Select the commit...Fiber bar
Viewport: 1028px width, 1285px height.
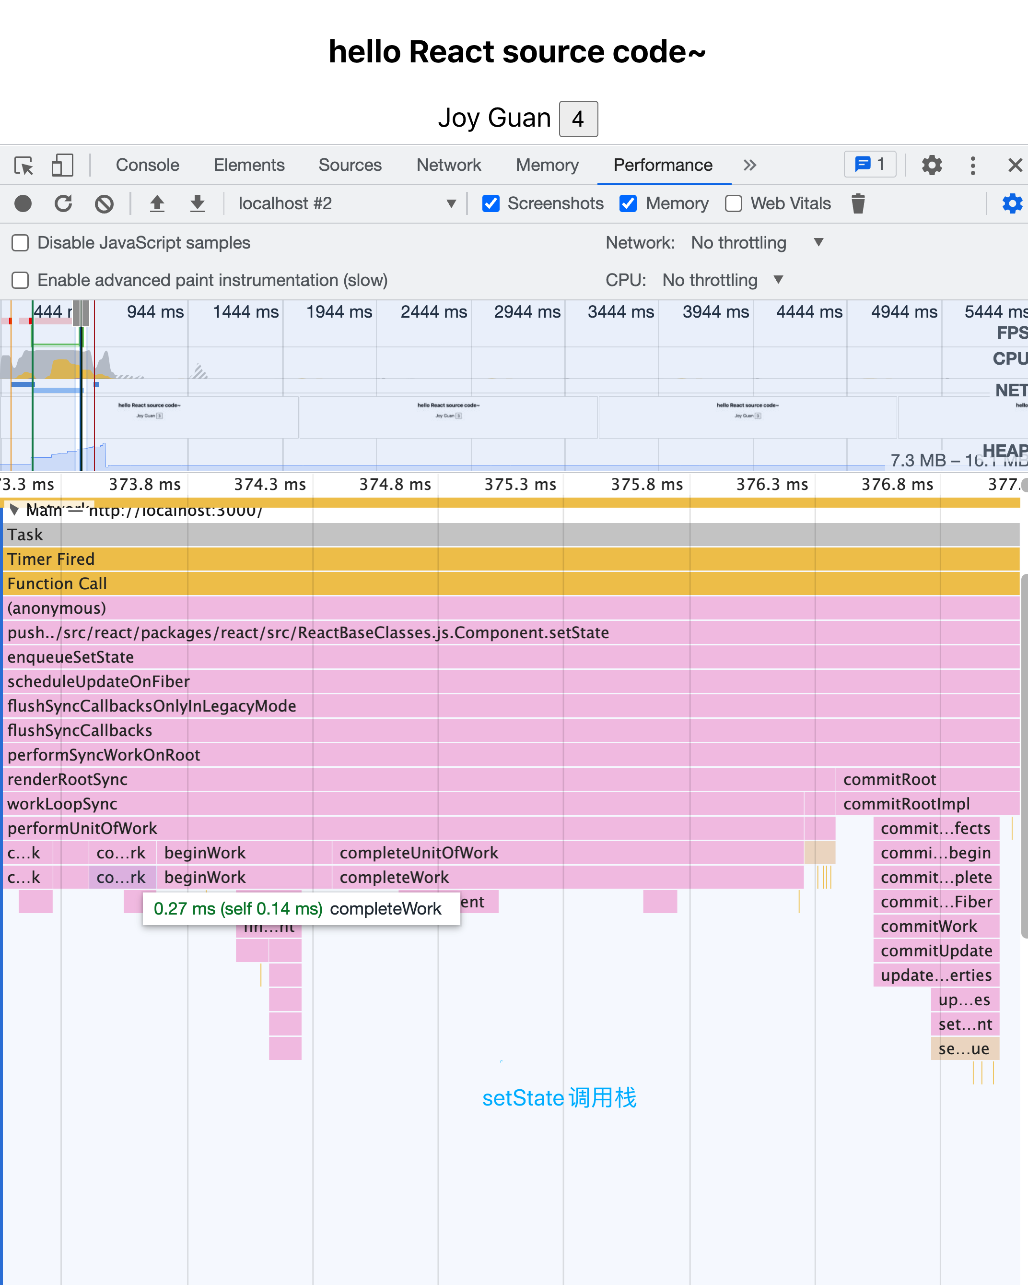[x=936, y=901]
